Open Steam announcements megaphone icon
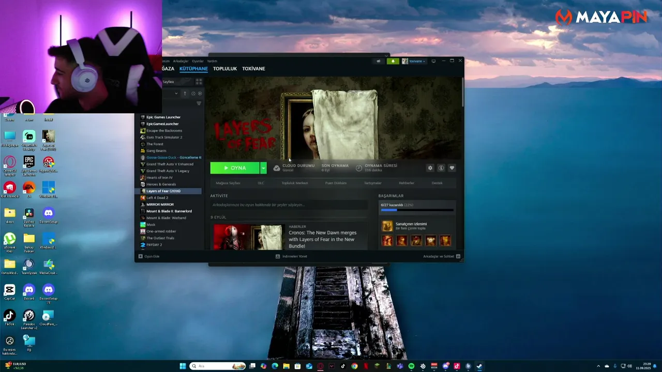Screen dimensions: 662x372 click(379, 61)
